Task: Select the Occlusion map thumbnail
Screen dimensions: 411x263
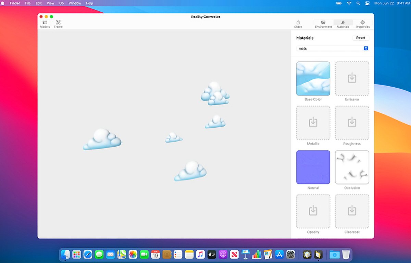Action: (x=352, y=167)
